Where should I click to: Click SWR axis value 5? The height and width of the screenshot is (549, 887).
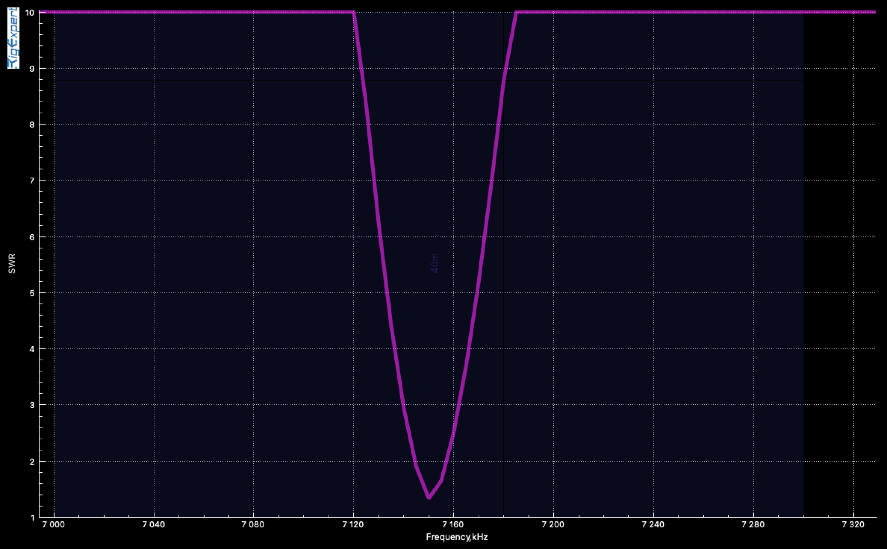[32, 293]
